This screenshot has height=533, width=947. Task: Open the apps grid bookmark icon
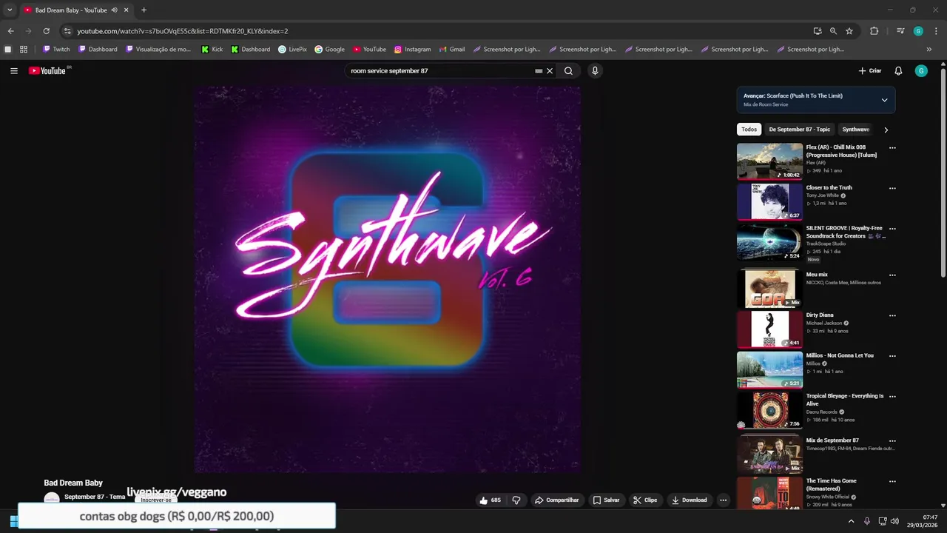24,50
